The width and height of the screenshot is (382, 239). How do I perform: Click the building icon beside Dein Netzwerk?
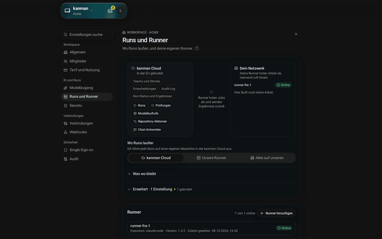(236, 68)
